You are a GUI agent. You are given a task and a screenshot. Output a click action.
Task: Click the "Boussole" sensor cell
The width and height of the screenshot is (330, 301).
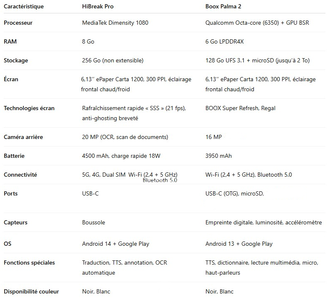93,222
